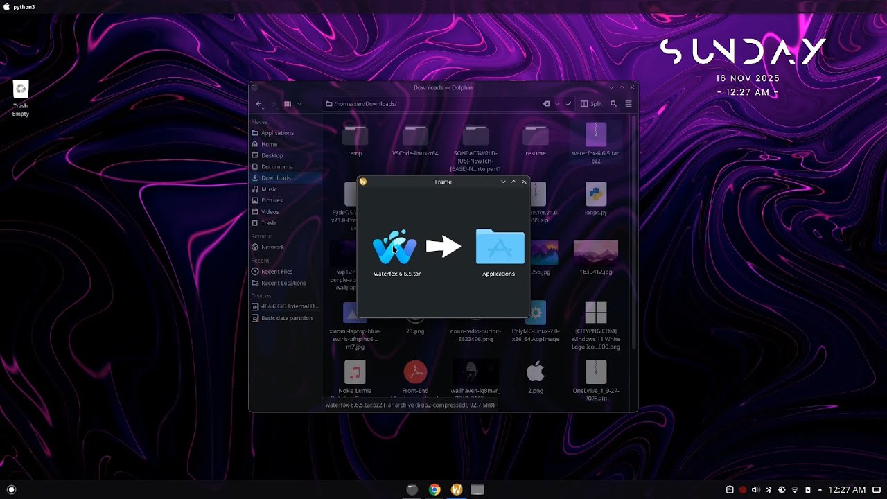Screen dimensions: 887x499
Task: Select Home in Dolphin Places sidebar
Action: (x=286, y=144)
